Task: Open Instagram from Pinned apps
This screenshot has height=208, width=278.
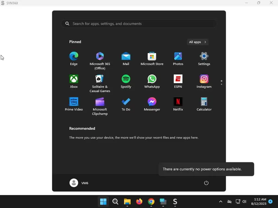Action: click(204, 82)
